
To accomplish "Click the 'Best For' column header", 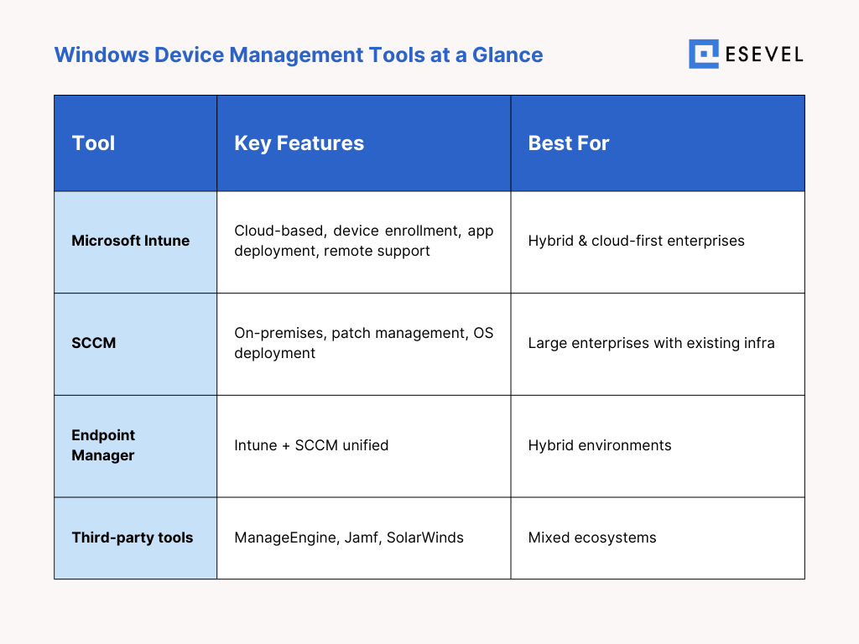I will (x=658, y=143).
